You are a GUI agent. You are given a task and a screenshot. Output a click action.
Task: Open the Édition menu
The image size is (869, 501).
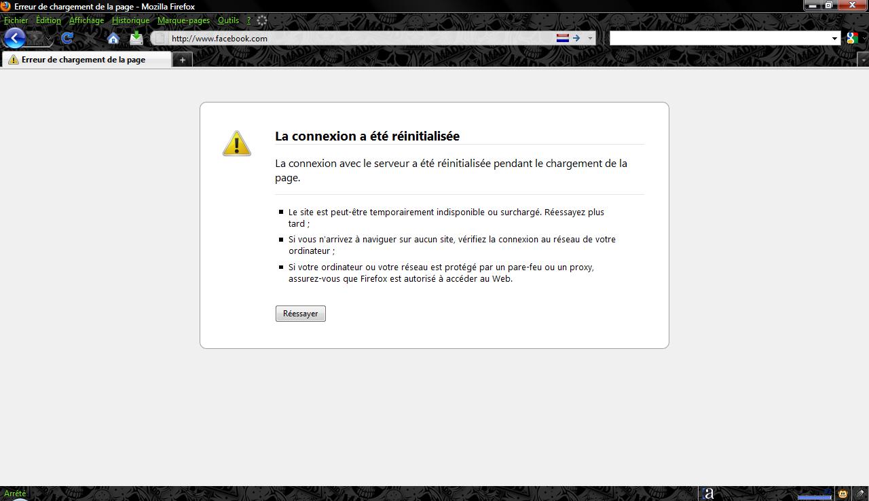(48, 20)
